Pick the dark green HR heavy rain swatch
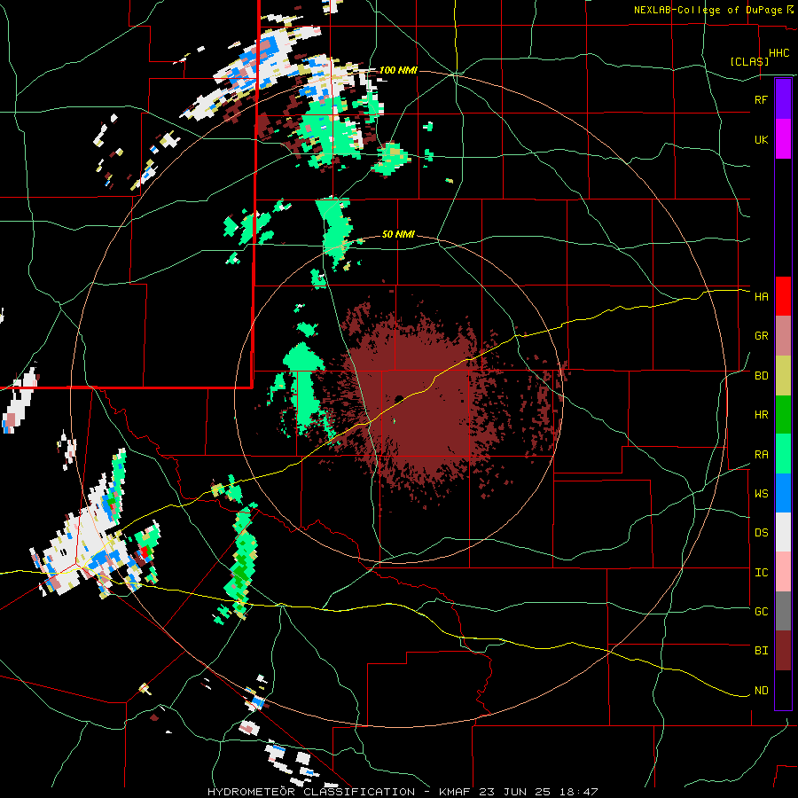The image size is (798, 798). coord(783,415)
